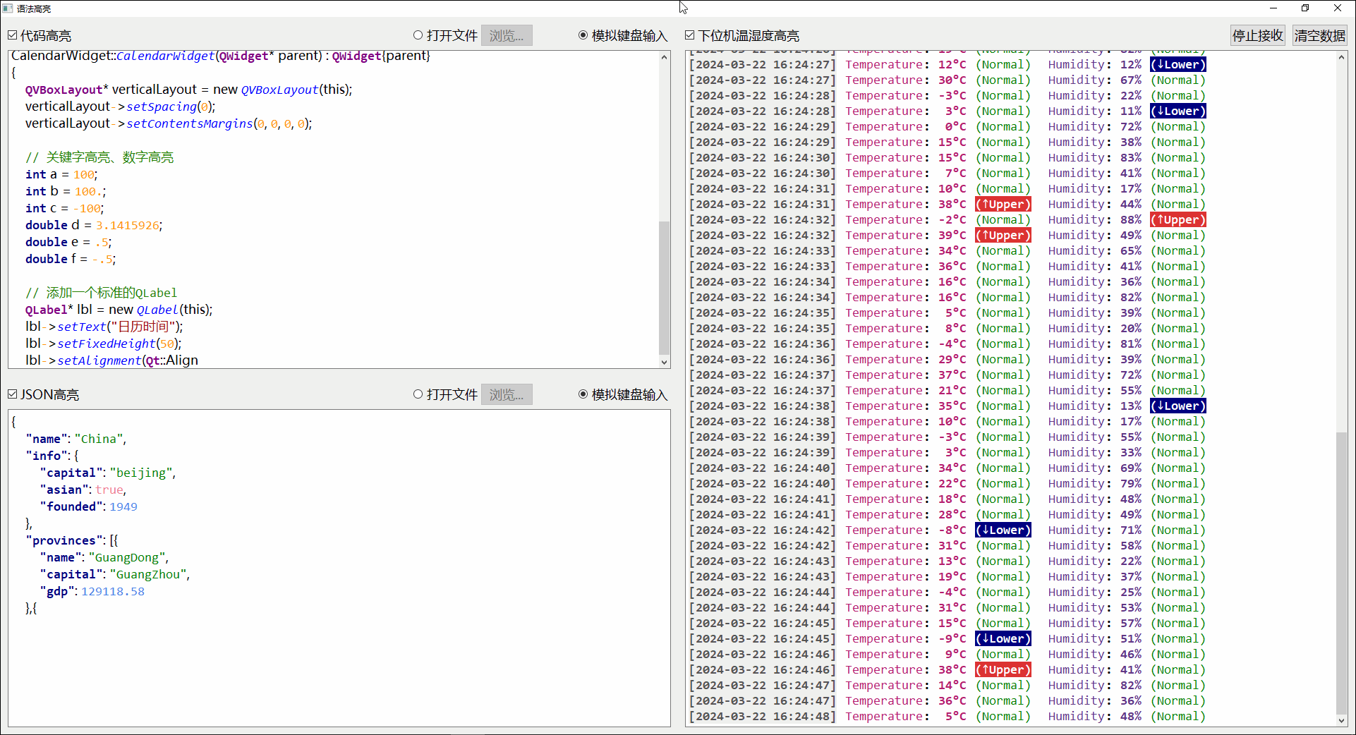Image resolution: width=1356 pixels, height=735 pixels.
Task: Click the code editor scroll down arrow
Action: pos(664,362)
